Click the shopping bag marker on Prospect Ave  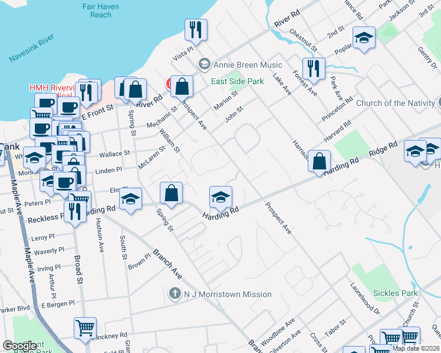tap(182, 86)
